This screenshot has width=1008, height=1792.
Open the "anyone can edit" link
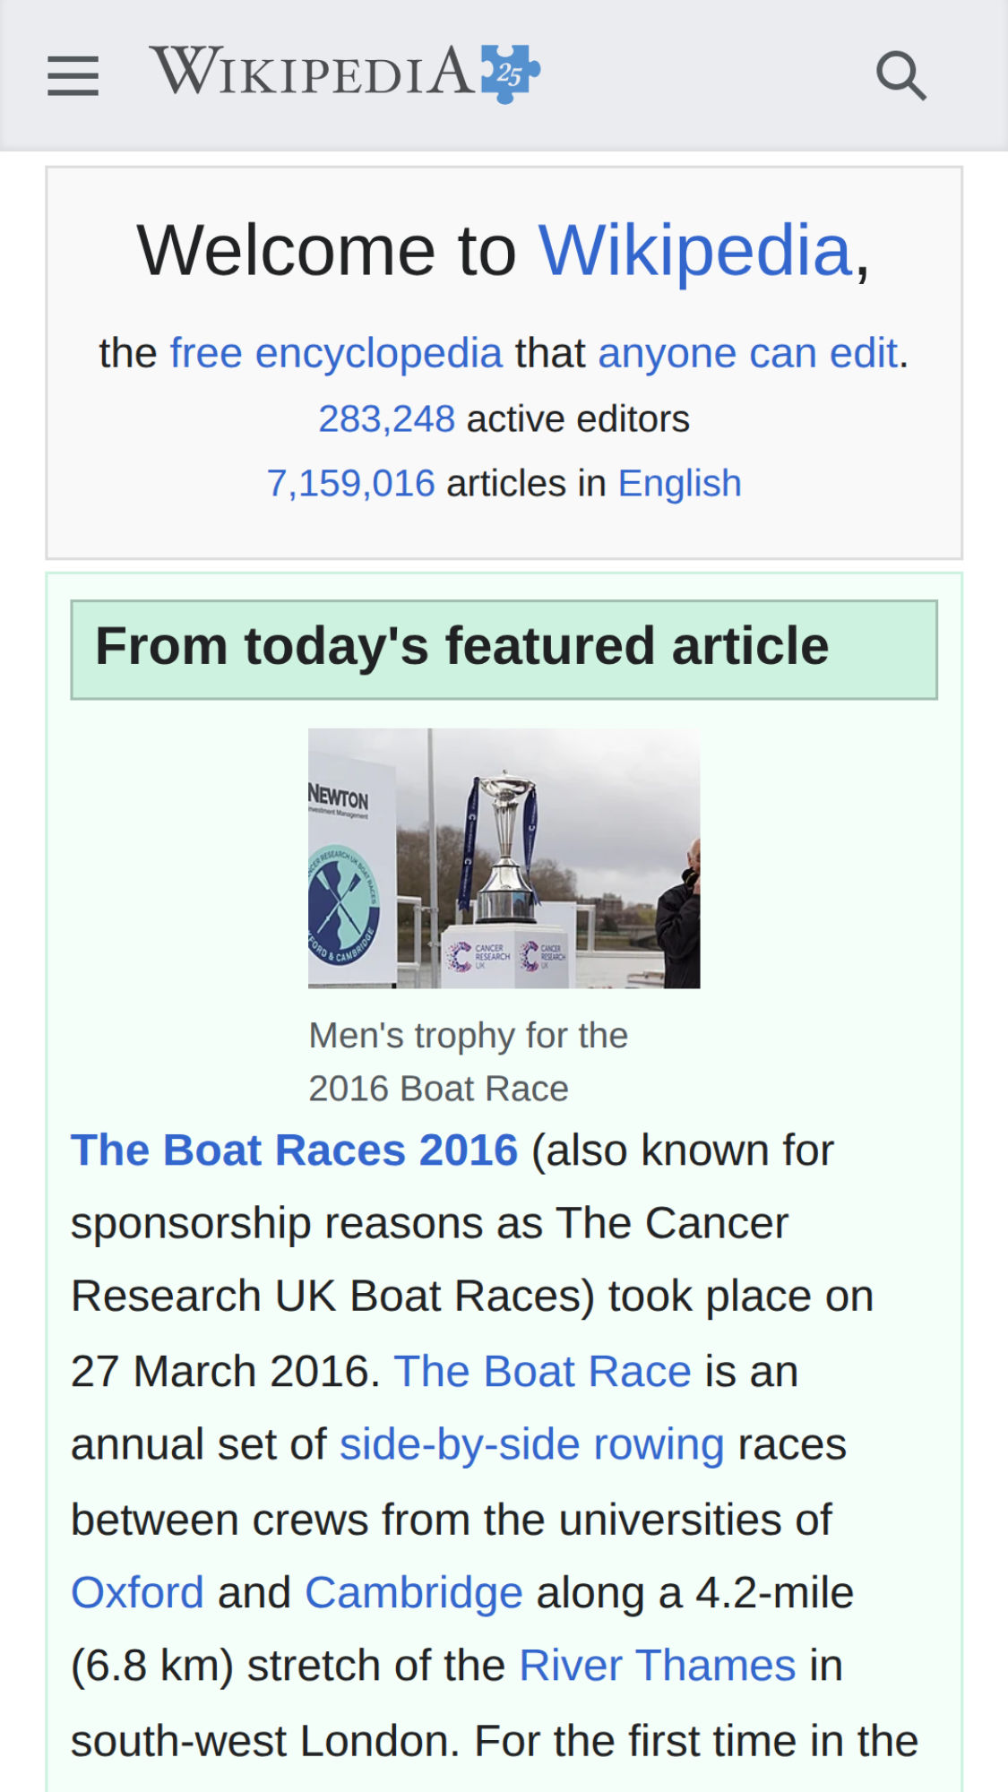(x=747, y=353)
